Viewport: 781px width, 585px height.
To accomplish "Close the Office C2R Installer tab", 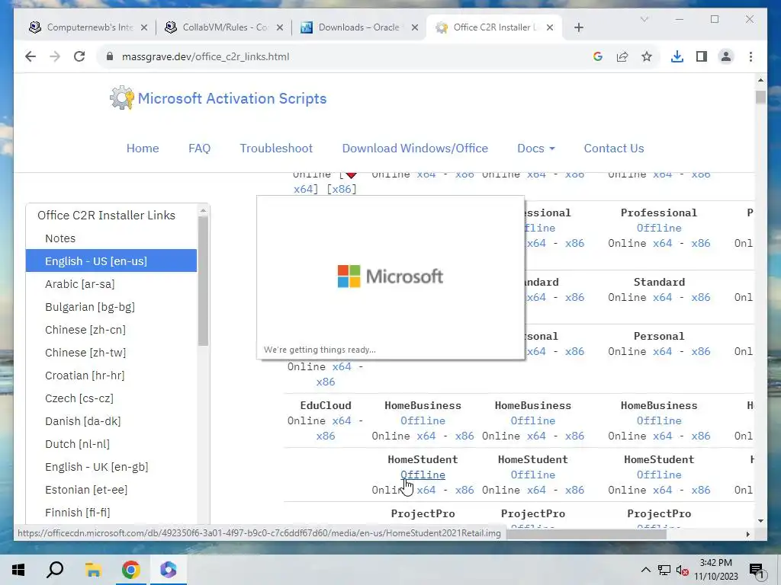I will 550,27.
